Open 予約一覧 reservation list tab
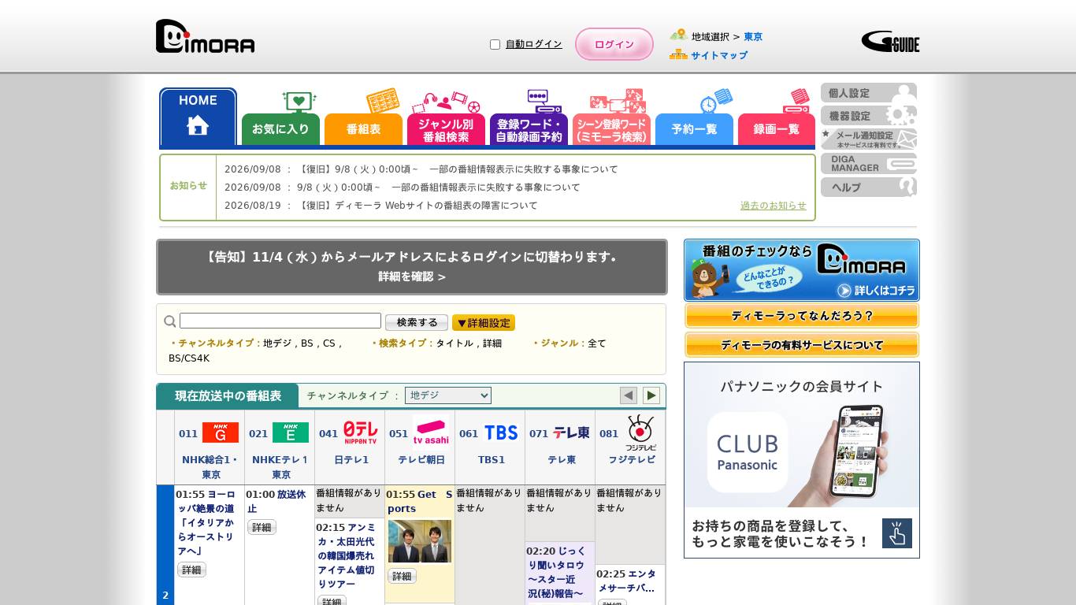The width and height of the screenshot is (1076, 605). (695, 129)
